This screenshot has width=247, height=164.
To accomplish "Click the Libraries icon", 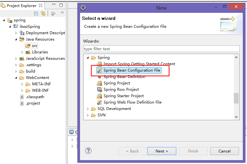I will (28, 52).
